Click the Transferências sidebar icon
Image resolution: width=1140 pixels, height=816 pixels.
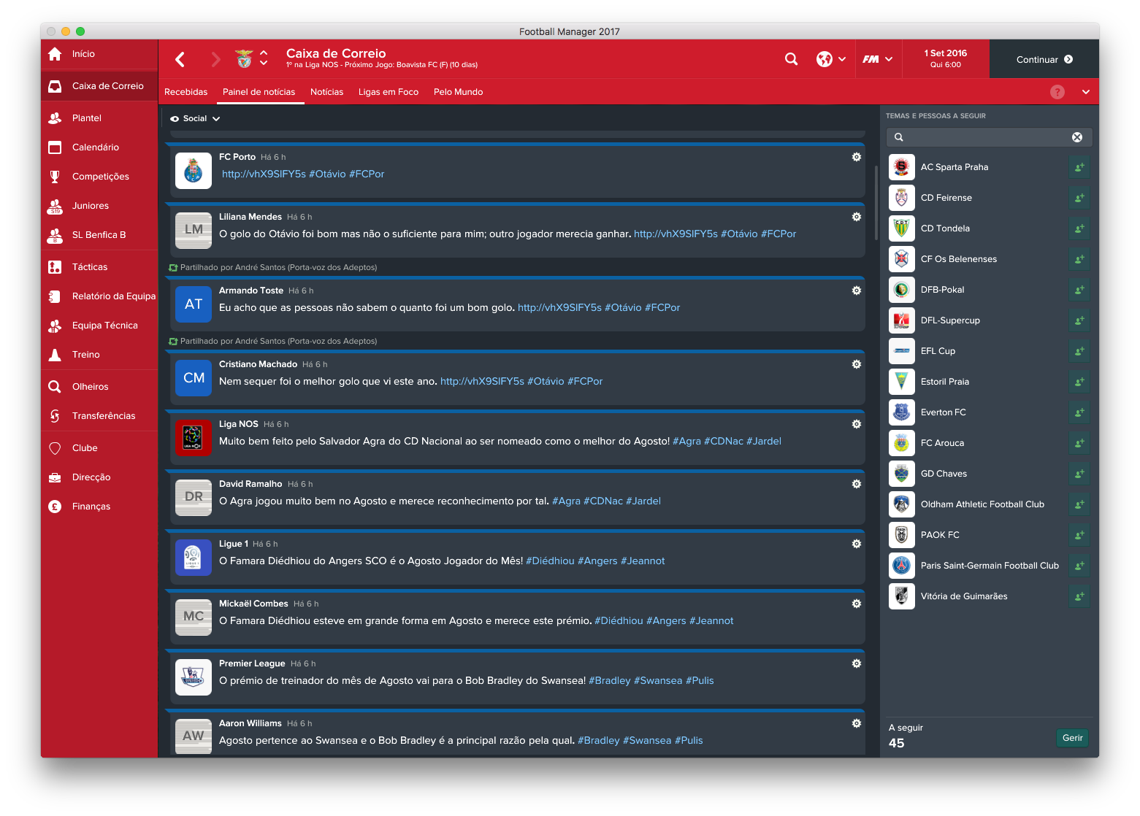[x=55, y=416]
